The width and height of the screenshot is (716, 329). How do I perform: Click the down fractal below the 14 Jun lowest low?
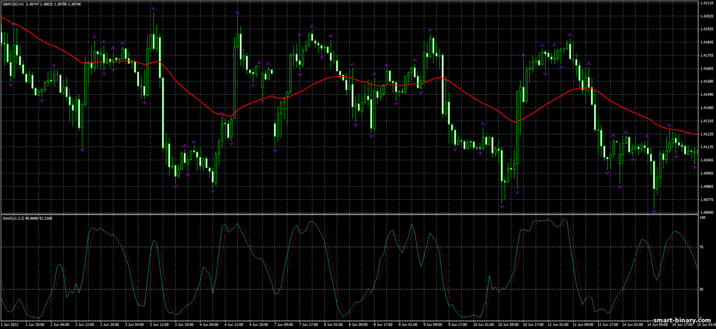pyautogui.click(x=654, y=211)
